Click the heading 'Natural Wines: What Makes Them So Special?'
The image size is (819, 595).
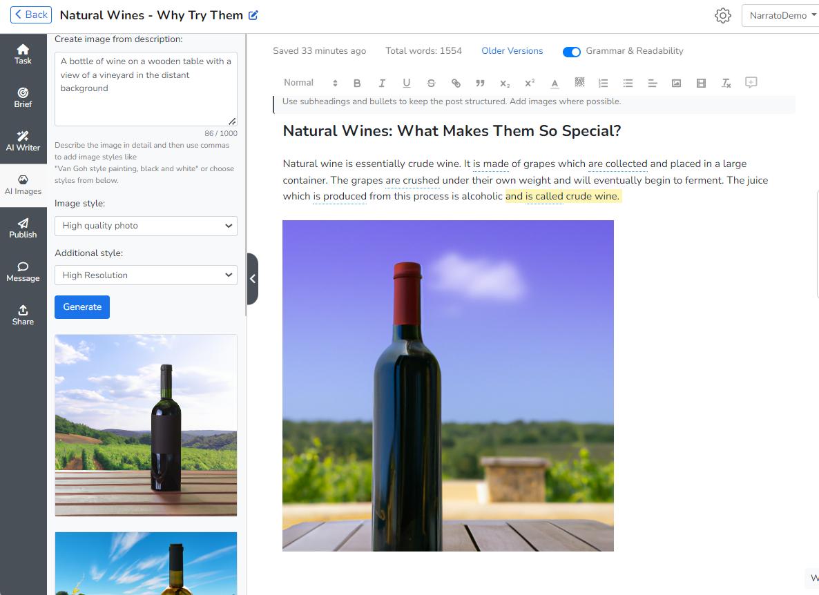click(x=452, y=130)
